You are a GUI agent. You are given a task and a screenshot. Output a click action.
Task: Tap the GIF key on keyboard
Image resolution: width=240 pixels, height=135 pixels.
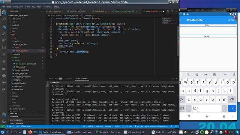(x=205, y=75)
